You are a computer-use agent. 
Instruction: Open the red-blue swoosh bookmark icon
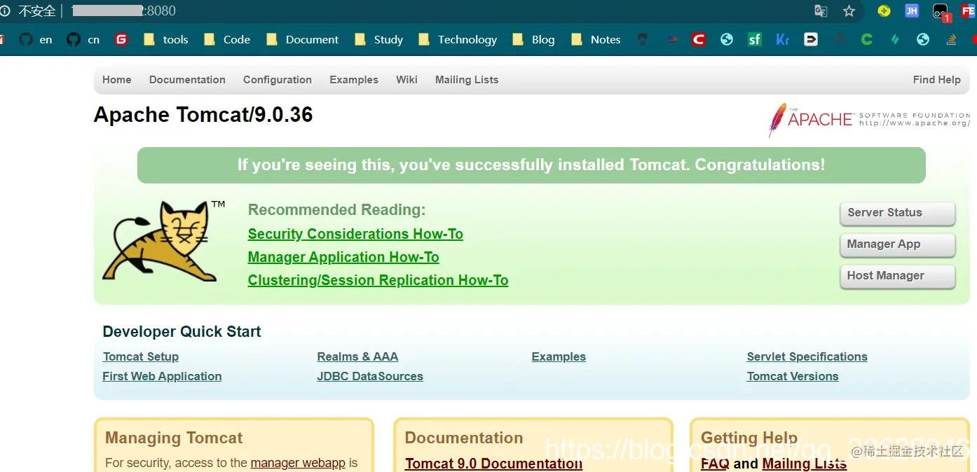tap(671, 40)
